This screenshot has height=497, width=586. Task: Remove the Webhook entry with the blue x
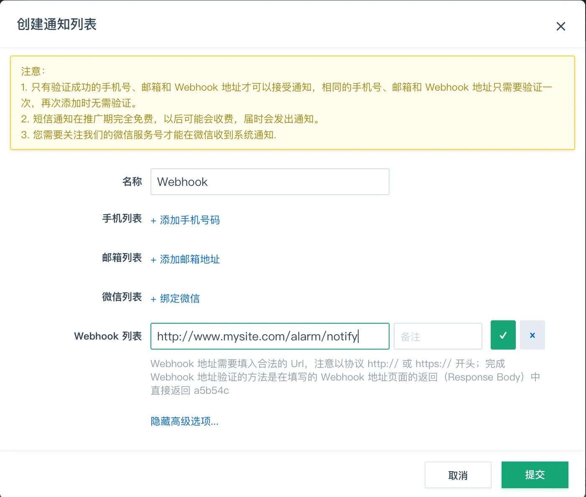coord(532,335)
